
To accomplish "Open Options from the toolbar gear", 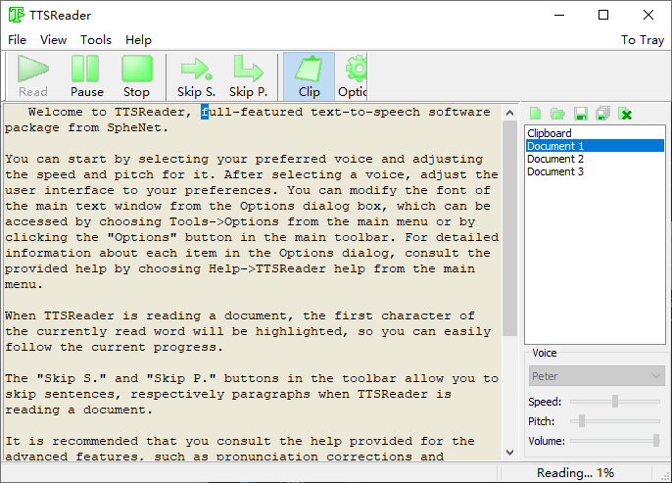I will 354,76.
